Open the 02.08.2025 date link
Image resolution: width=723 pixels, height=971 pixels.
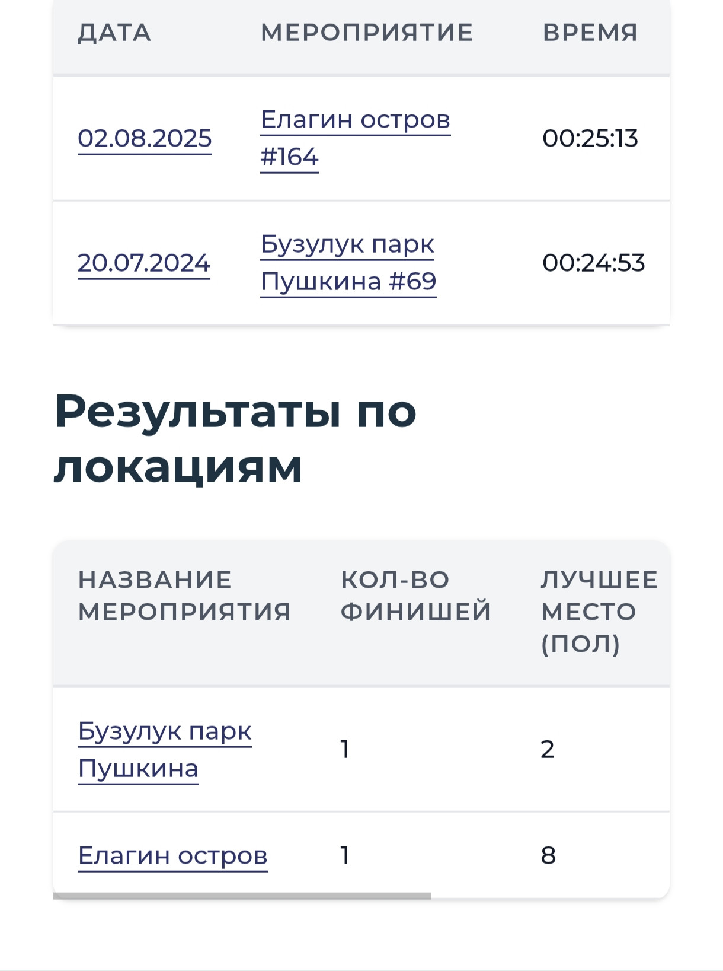145,138
